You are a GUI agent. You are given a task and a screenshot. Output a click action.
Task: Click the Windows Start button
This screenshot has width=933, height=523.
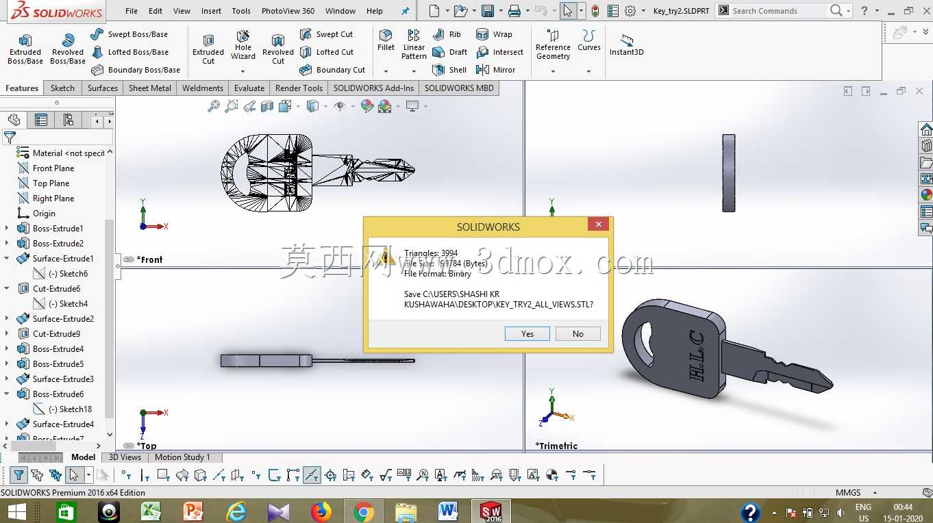click(x=16, y=511)
